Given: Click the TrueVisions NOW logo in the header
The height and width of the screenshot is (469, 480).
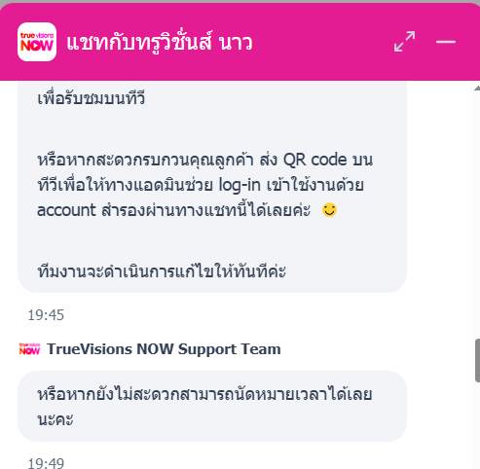Looking at the screenshot, I should click(37, 42).
